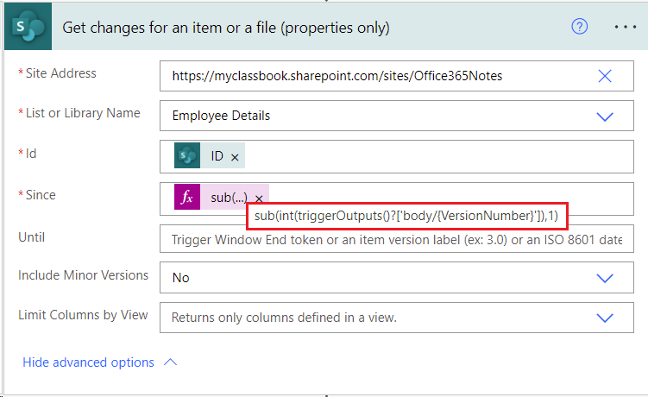Click the SharePoint icon in ID token
The height and width of the screenshot is (397, 648).
187,156
